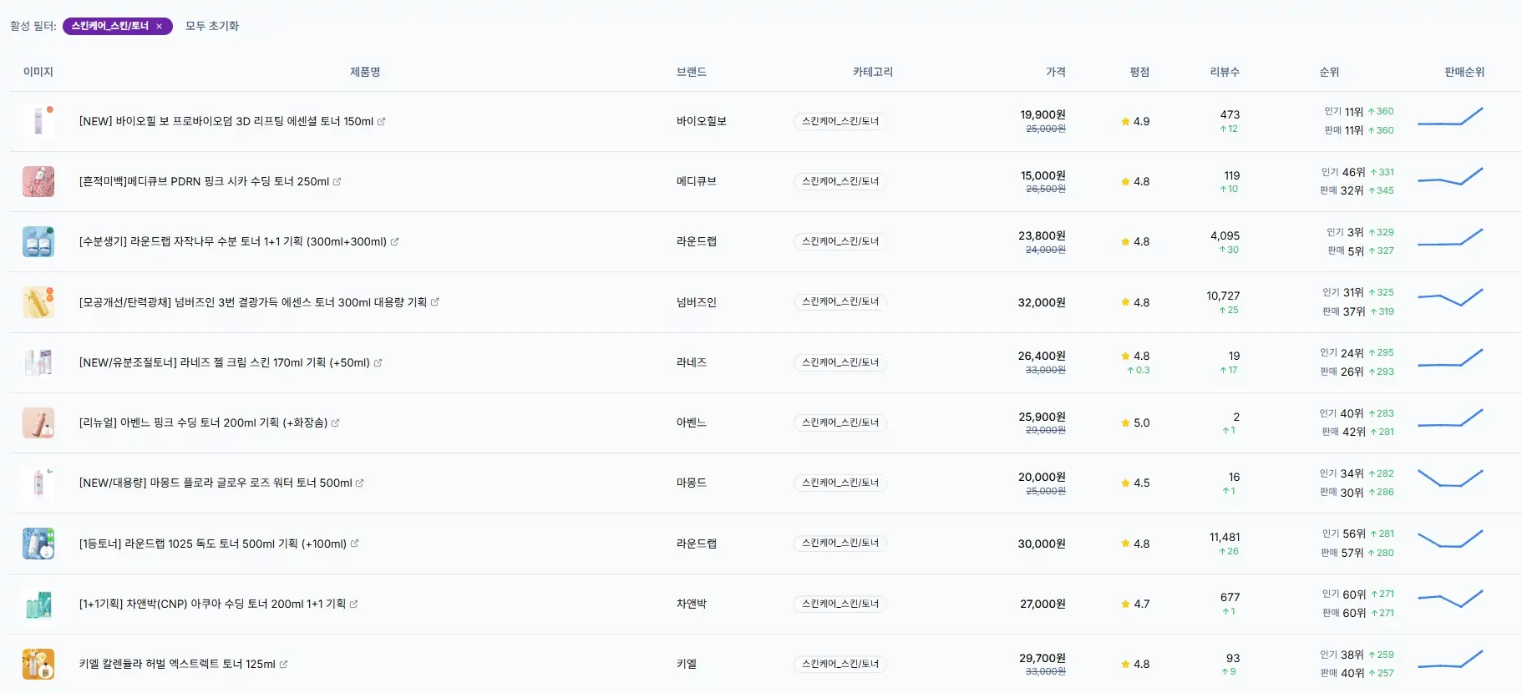Click review count 4,095
Image resolution: width=1522 pixels, height=693 pixels.
pyautogui.click(x=1225, y=235)
